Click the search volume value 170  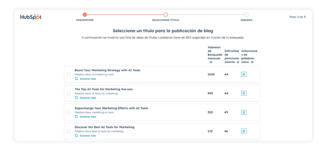point(210,131)
